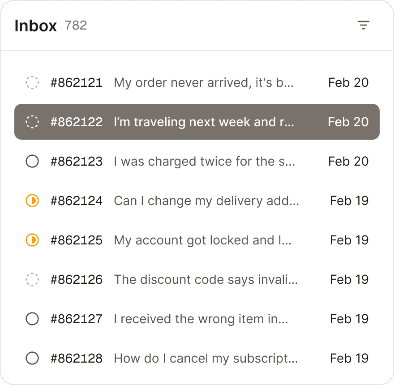Viewport: 394px width, 385px height.
Task: Open account got locked ticket
Action: click(x=202, y=240)
